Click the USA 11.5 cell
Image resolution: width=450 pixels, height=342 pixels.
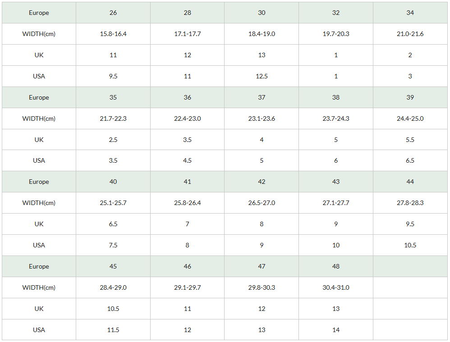coord(113,330)
